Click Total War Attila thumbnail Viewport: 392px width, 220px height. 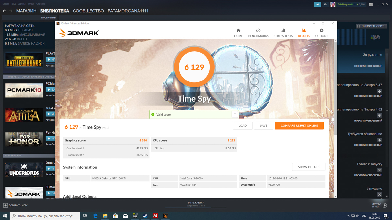pyautogui.click(x=24, y=115)
